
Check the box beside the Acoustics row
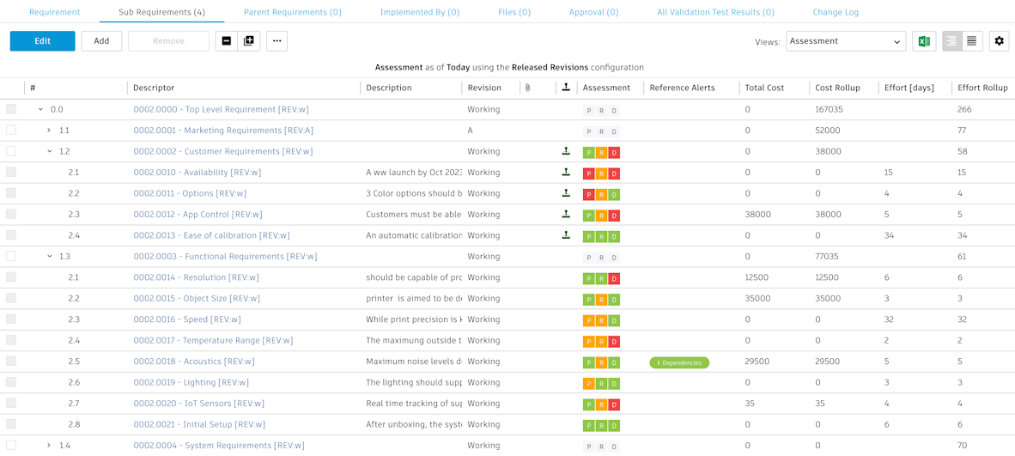(x=11, y=362)
